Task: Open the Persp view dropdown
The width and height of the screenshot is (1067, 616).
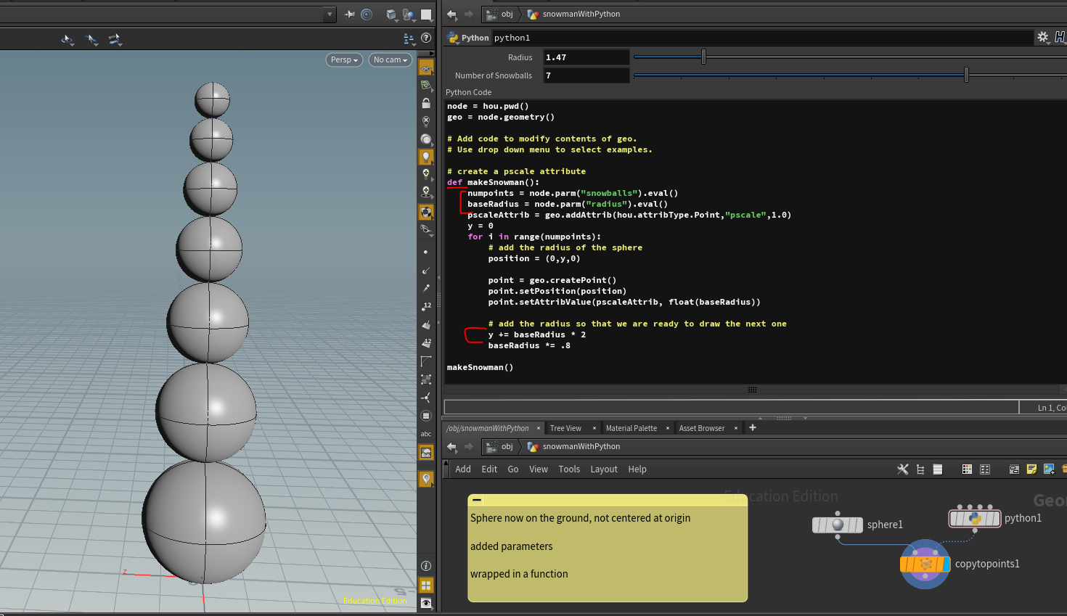Action: pos(344,59)
